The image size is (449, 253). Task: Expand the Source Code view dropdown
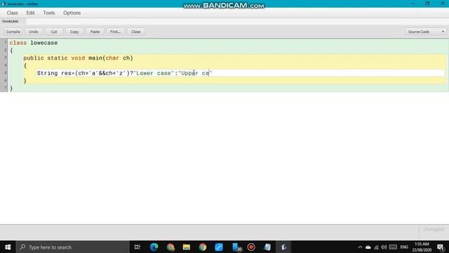click(x=426, y=32)
